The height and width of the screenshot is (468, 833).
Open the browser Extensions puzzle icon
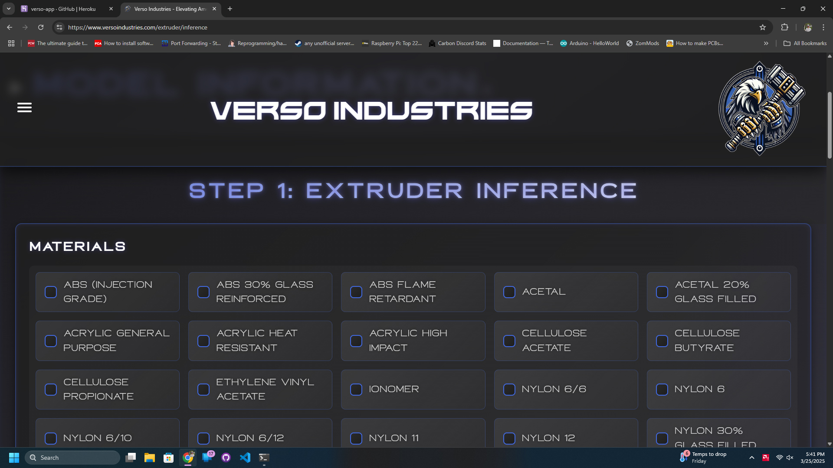tap(784, 27)
